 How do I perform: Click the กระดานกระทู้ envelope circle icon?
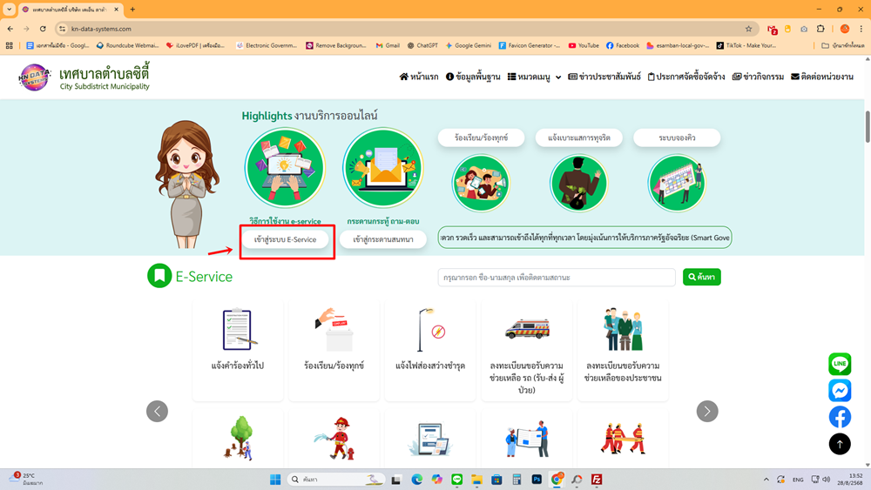pyautogui.click(x=382, y=168)
